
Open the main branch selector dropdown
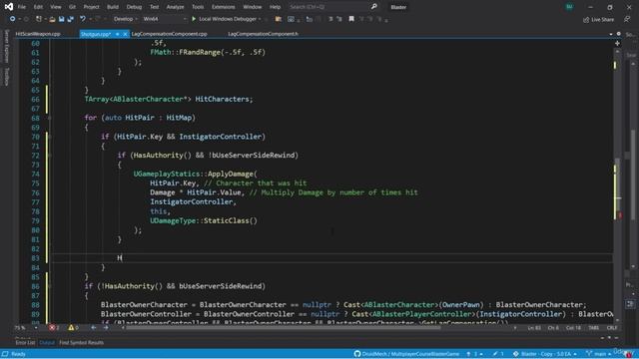(x=599, y=354)
